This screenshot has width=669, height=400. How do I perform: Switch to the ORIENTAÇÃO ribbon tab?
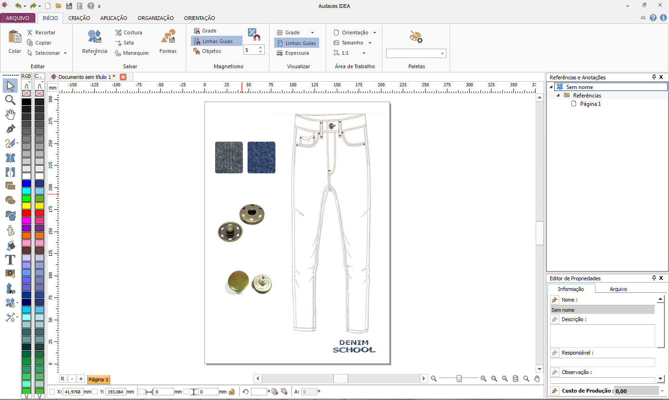tap(199, 18)
